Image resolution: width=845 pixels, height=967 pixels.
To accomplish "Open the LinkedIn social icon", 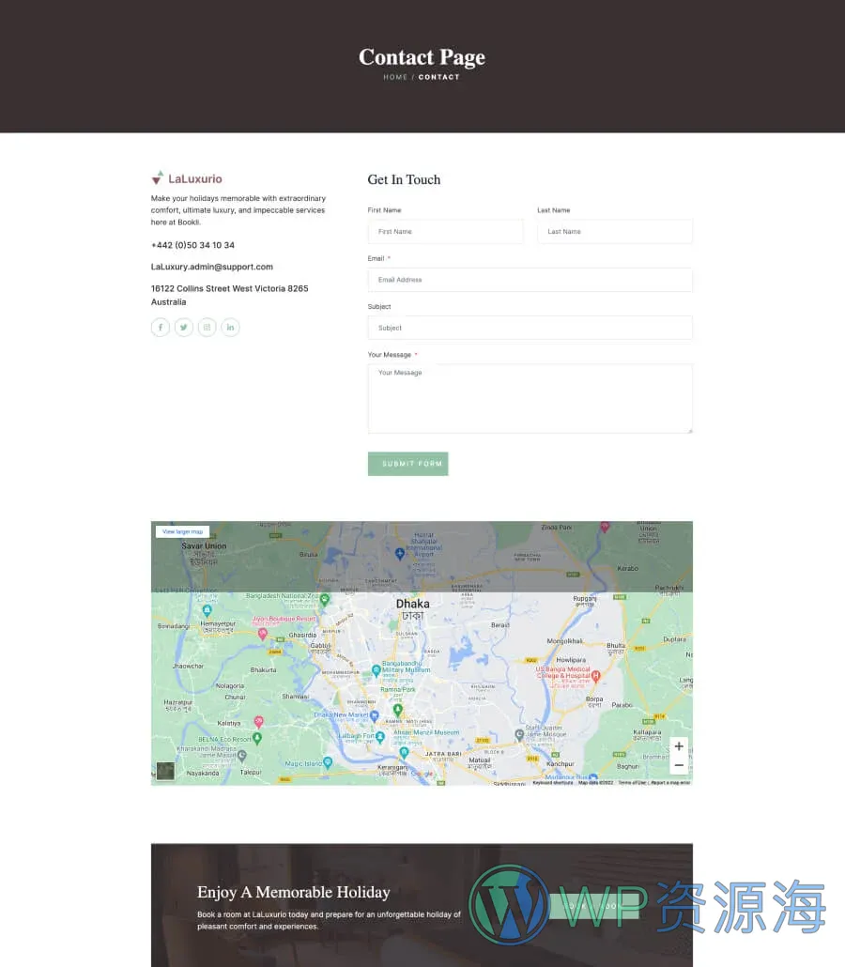I will click(230, 327).
